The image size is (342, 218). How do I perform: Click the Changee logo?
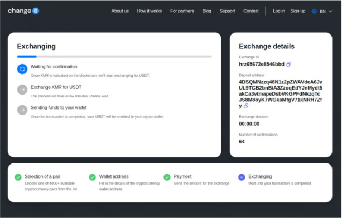tap(23, 11)
